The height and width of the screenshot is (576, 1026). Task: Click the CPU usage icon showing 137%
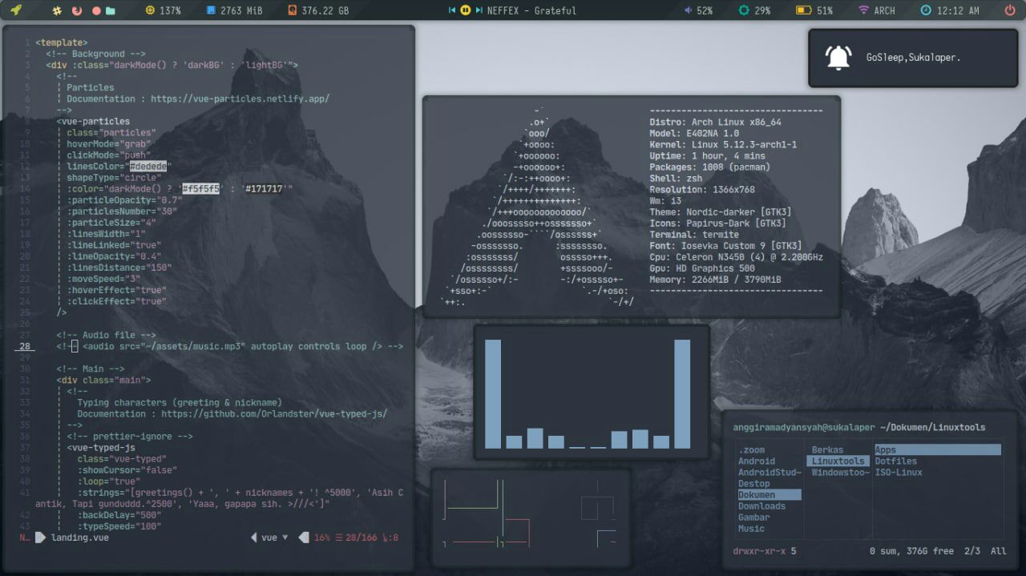click(x=150, y=11)
